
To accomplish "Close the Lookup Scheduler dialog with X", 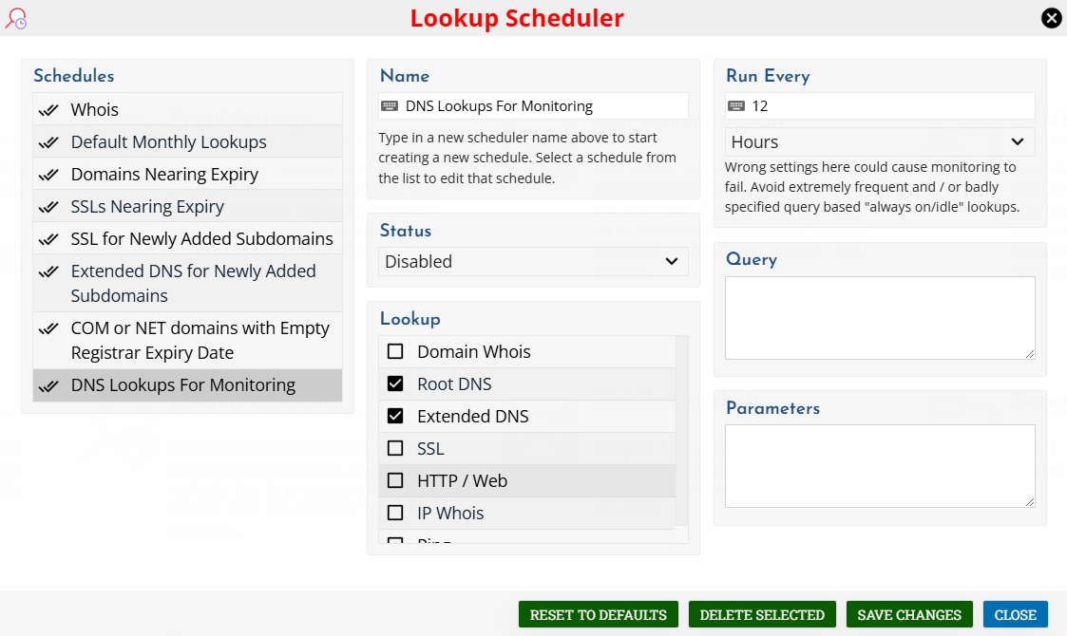I will [x=1052, y=18].
